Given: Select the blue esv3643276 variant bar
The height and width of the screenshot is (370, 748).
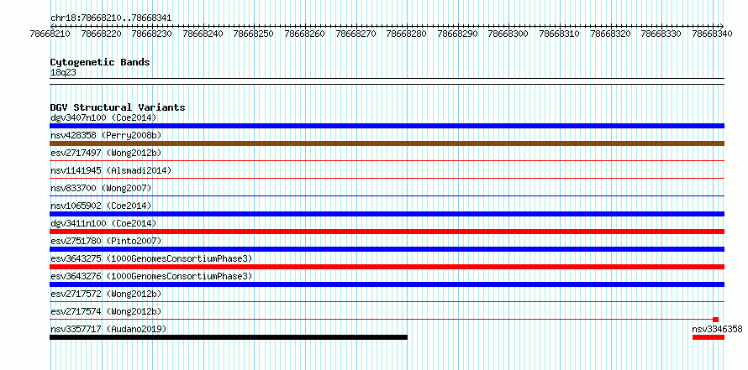Looking at the screenshot, I should (387, 284).
